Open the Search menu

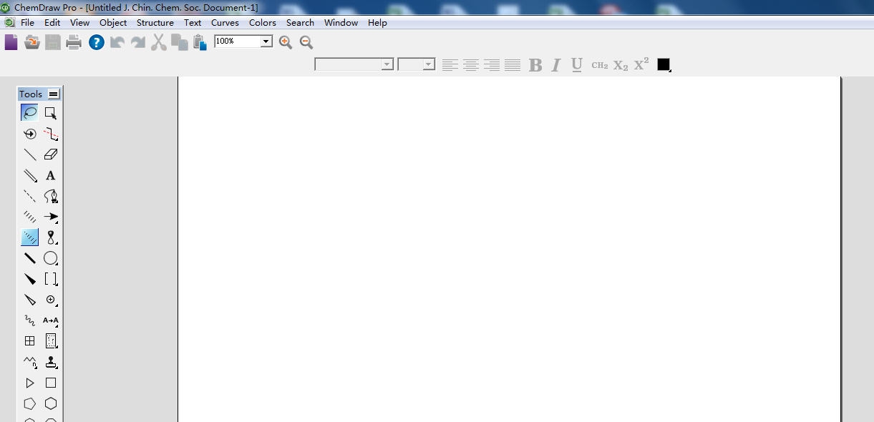click(300, 22)
